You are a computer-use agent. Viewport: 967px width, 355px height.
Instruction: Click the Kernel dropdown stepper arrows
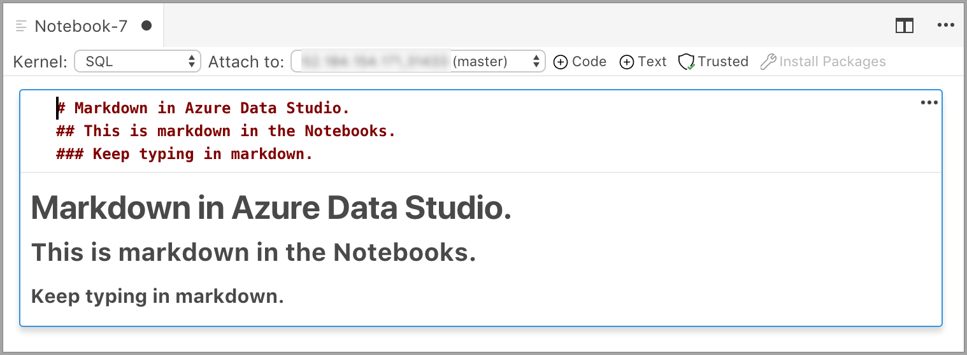click(192, 62)
